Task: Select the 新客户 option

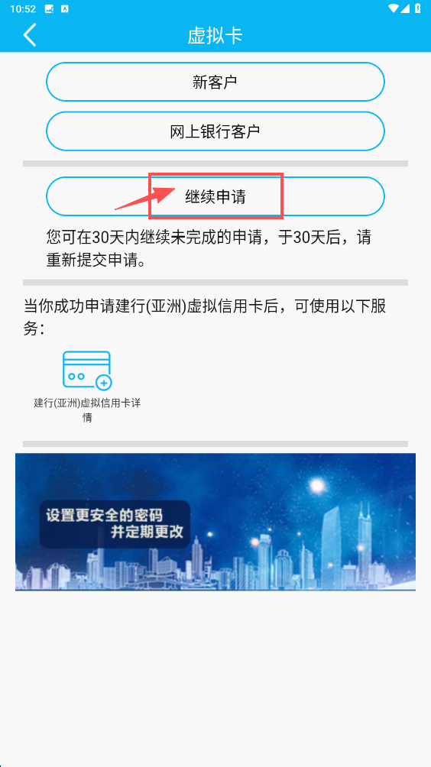Action: 215,82
